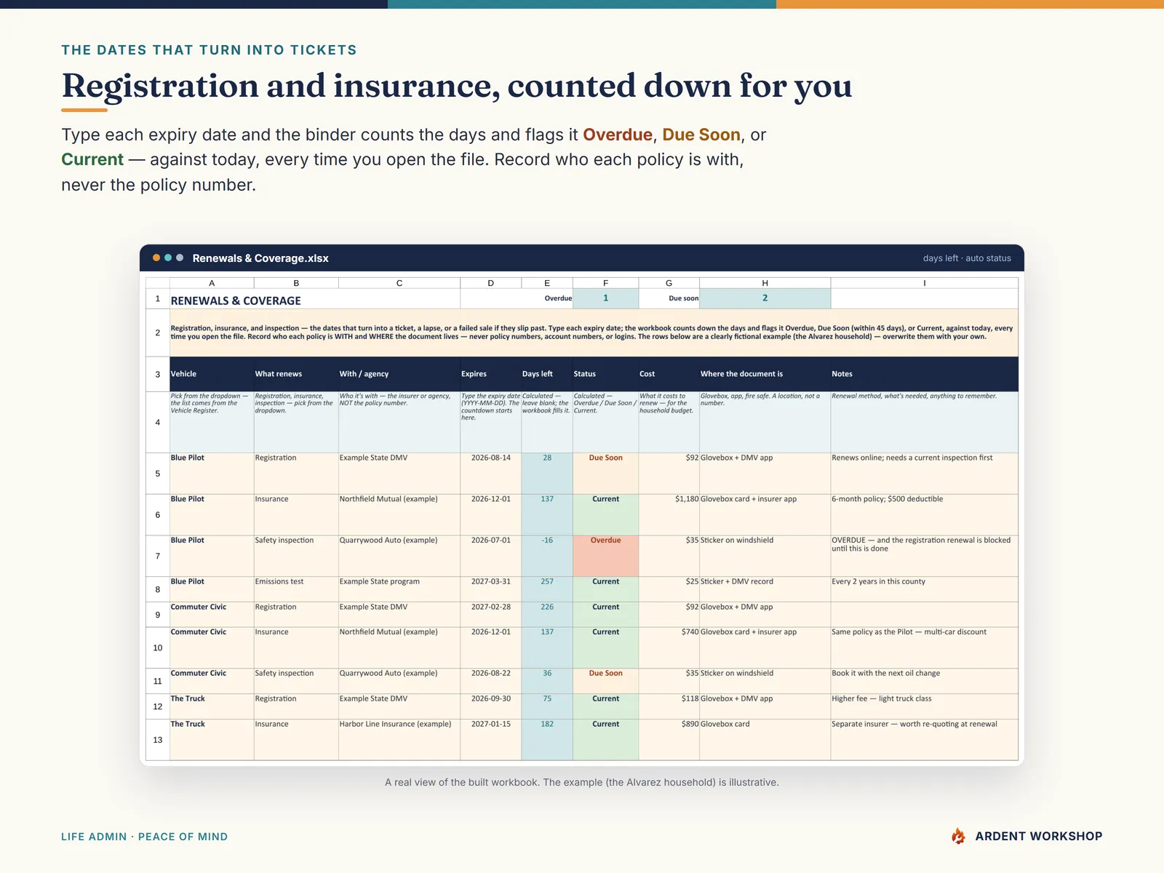This screenshot has width=1164, height=873.
Task: Click expiry date 2027-01-15 cell
Action: [491, 740]
